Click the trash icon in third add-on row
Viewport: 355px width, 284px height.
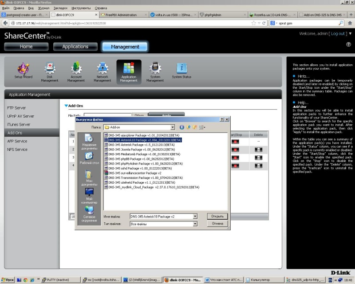(x=258, y=158)
